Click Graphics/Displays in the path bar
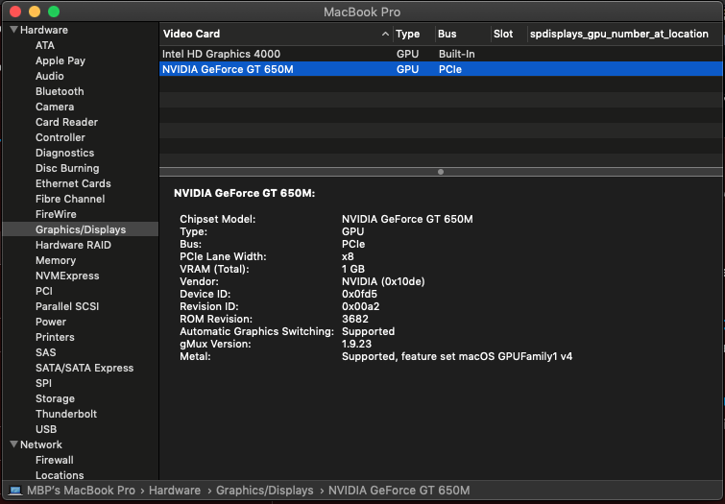Viewport: 725px width, 504px height. pos(264,491)
